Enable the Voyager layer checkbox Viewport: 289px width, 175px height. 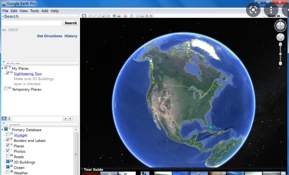tap(8, 134)
